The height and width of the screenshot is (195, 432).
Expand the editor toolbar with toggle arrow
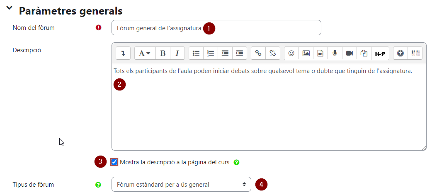click(123, 53)
